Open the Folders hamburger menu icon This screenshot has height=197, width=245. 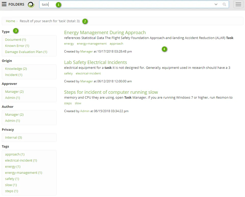coord(4,4)
